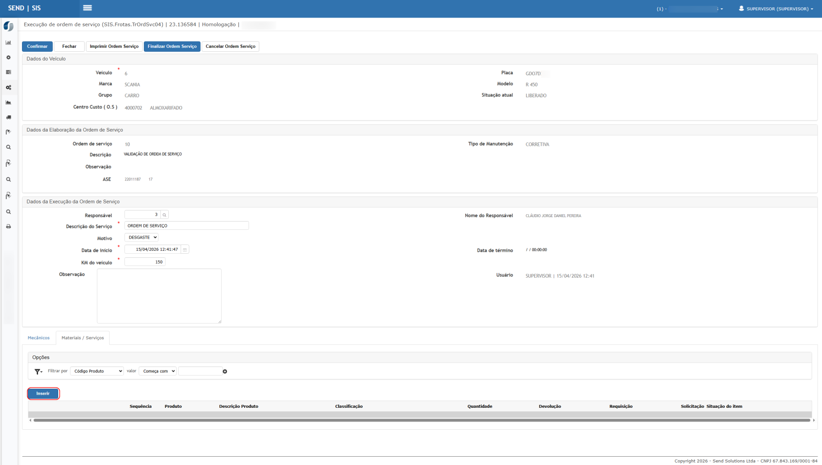Viewport: 822px width, 465px height.
Task: Open the funnel filter options menu
Action: (x=38, y=372)
